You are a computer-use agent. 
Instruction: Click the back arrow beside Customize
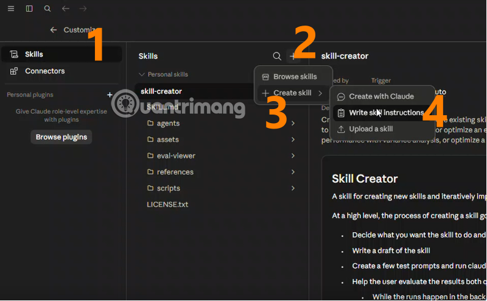coord(54,30)
